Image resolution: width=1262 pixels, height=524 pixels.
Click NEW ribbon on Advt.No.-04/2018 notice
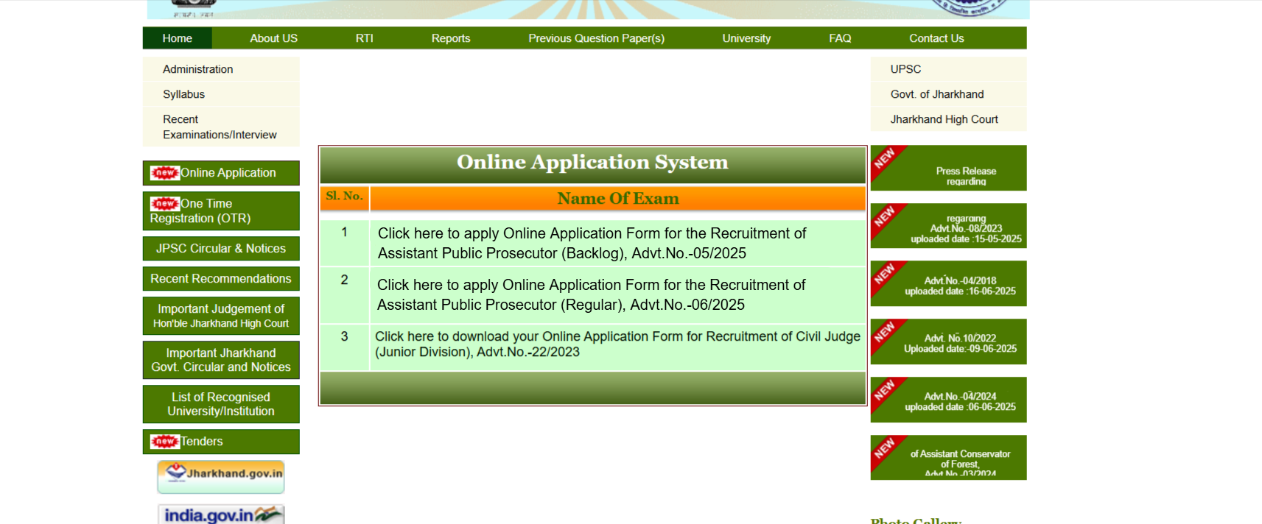tap(885, 275)
